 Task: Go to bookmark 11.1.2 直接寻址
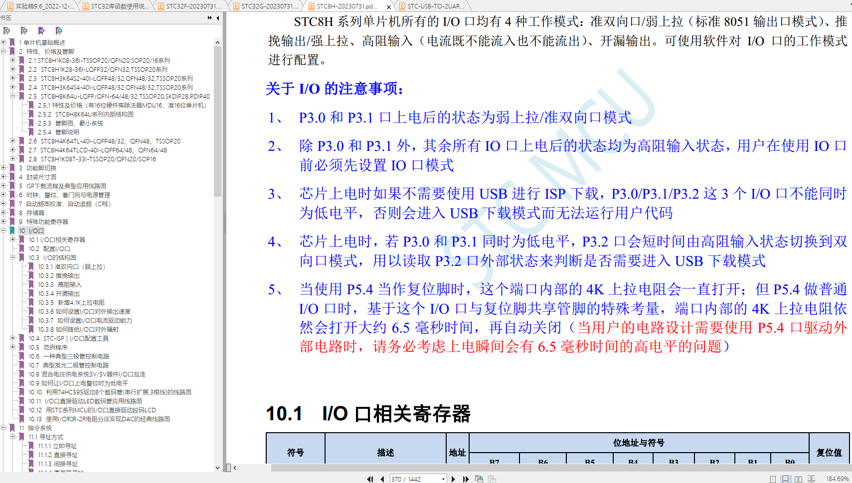coord(57,455)
